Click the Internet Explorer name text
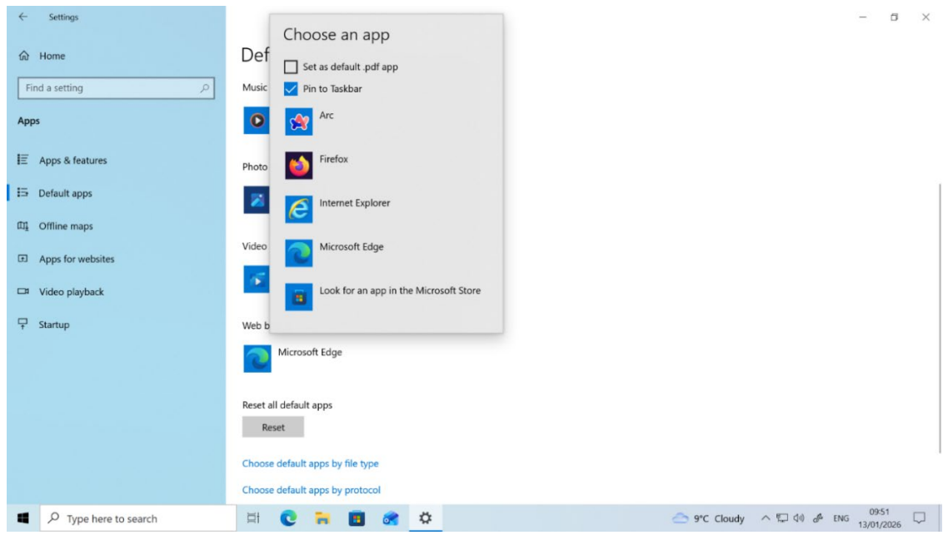 (x=354, y=203)
